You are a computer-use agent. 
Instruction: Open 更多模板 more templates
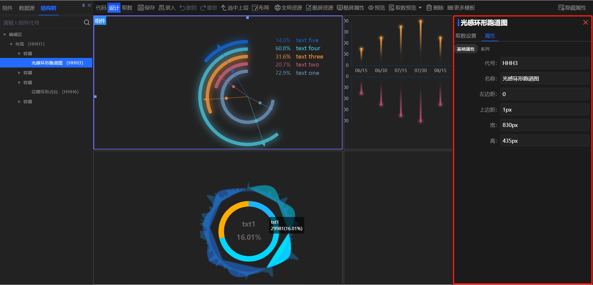click(x=461, y=8)
